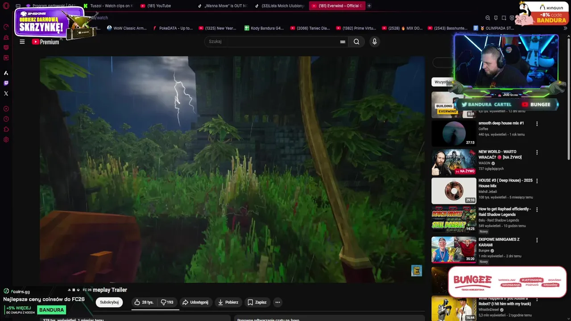Viewport: 571px width, 321px height.
Task: Open (2066) Taniec Dia... bookmark
Action: [x=310, y=28]
